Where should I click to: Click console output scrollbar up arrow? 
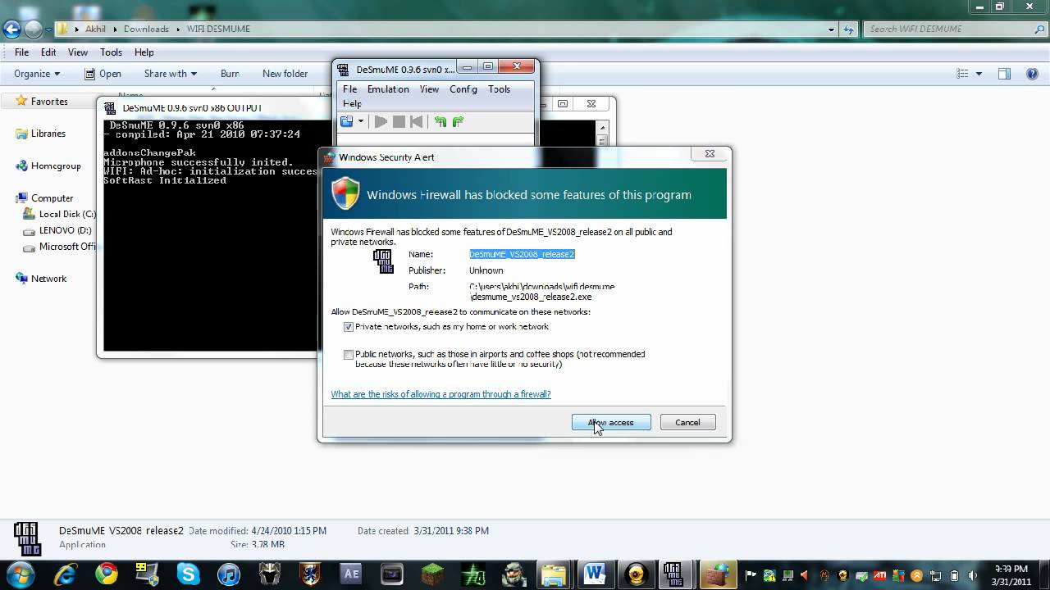tap(604, 128)
